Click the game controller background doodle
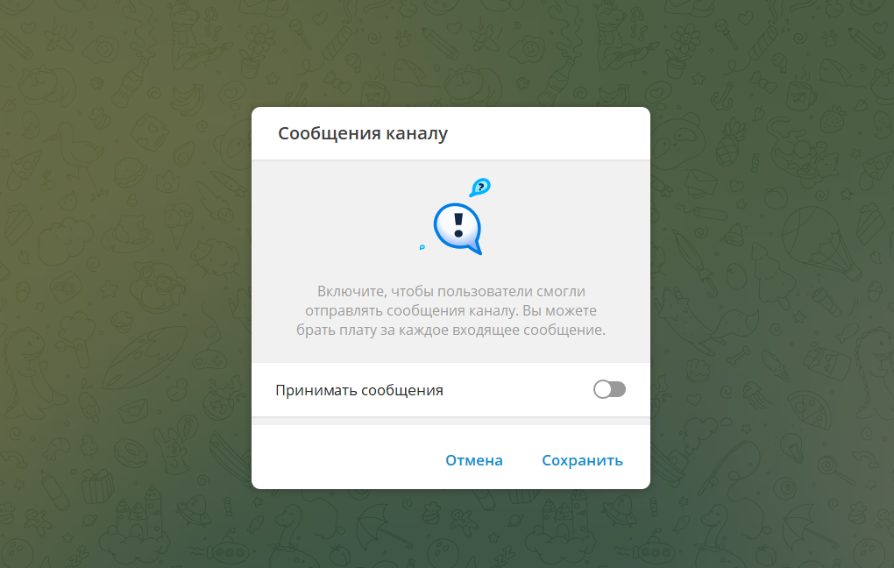This screenshot has width=894, height=568. pyautogui.click(x=210, y=359)
